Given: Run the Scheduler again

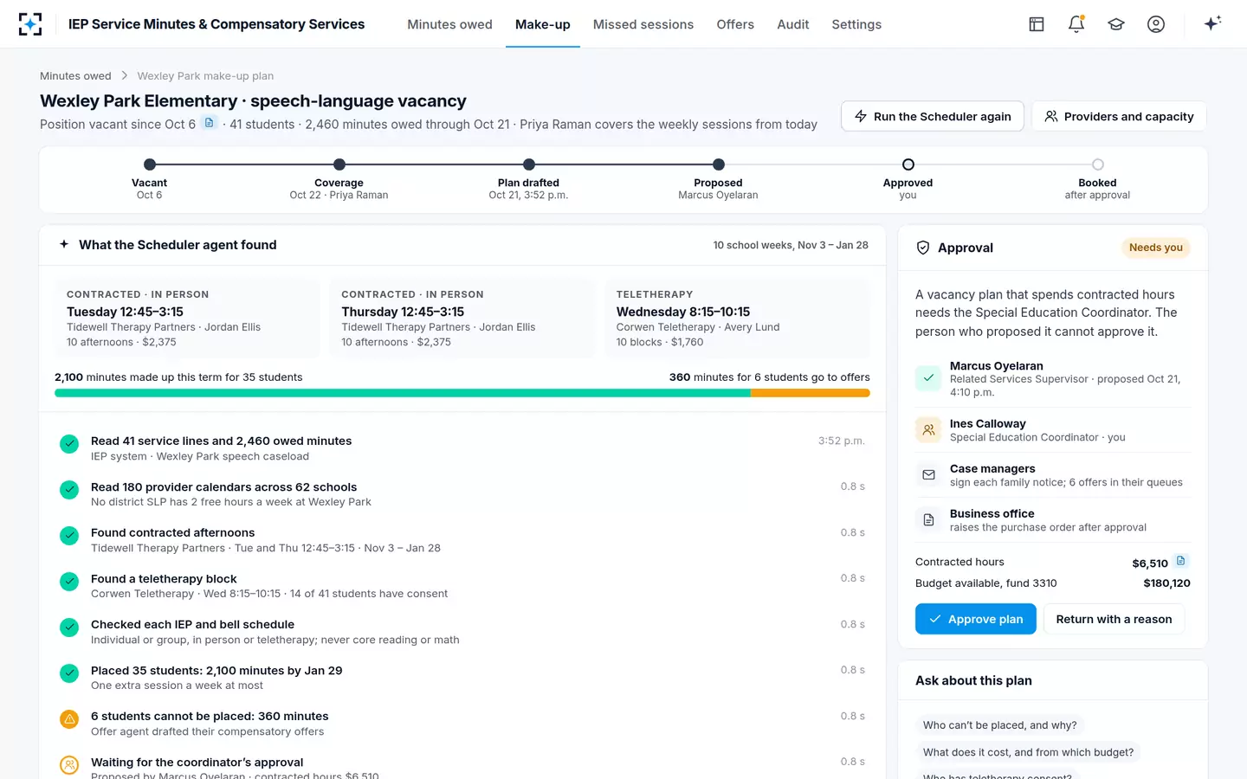Looking at the screenshot, I should 933,116.
